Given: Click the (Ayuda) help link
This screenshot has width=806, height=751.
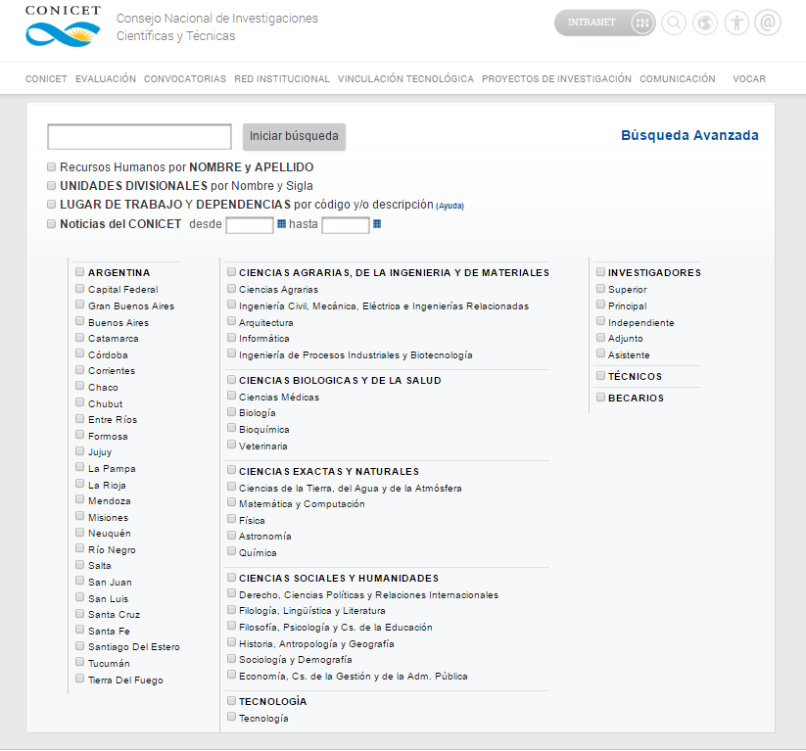Looking at the screenshot, I should [x=450, y=207].
